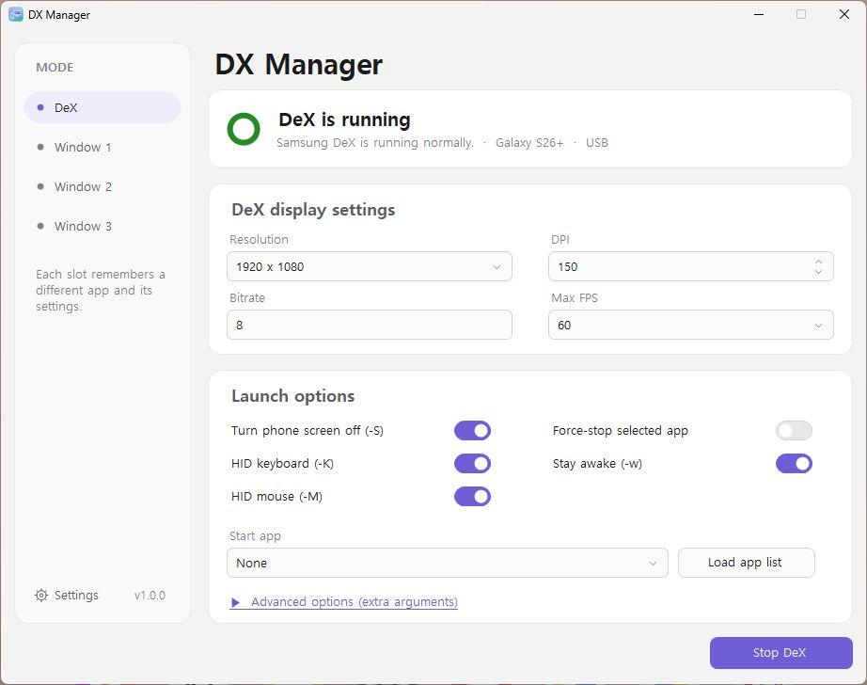The image size is (867, 685).
Task: Click the Bitrate input field
Action: [370, 325]
